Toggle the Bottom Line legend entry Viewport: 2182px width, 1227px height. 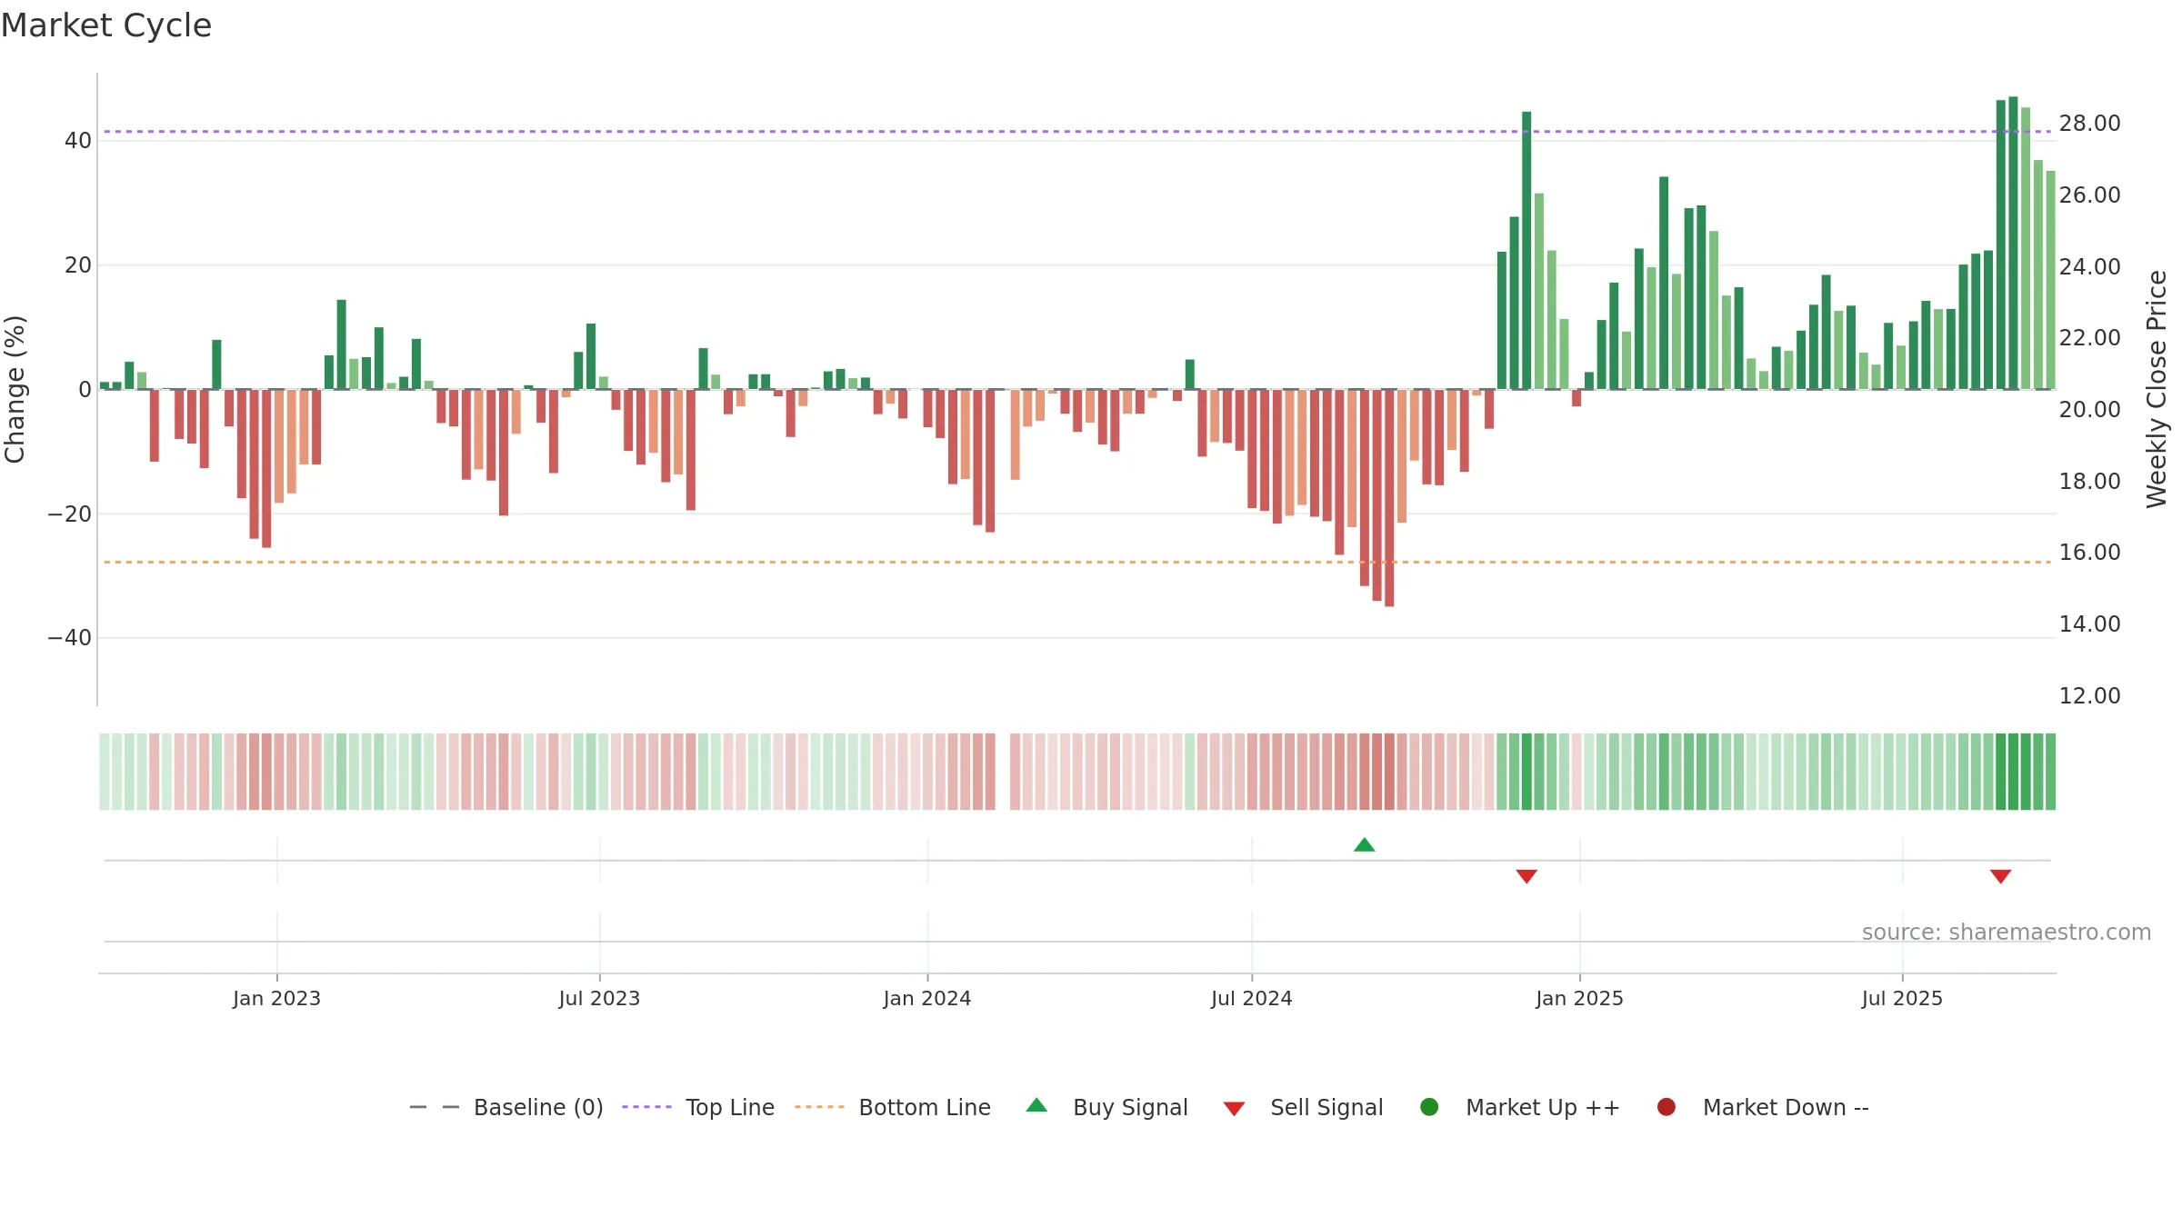(x=925, y=1107)
